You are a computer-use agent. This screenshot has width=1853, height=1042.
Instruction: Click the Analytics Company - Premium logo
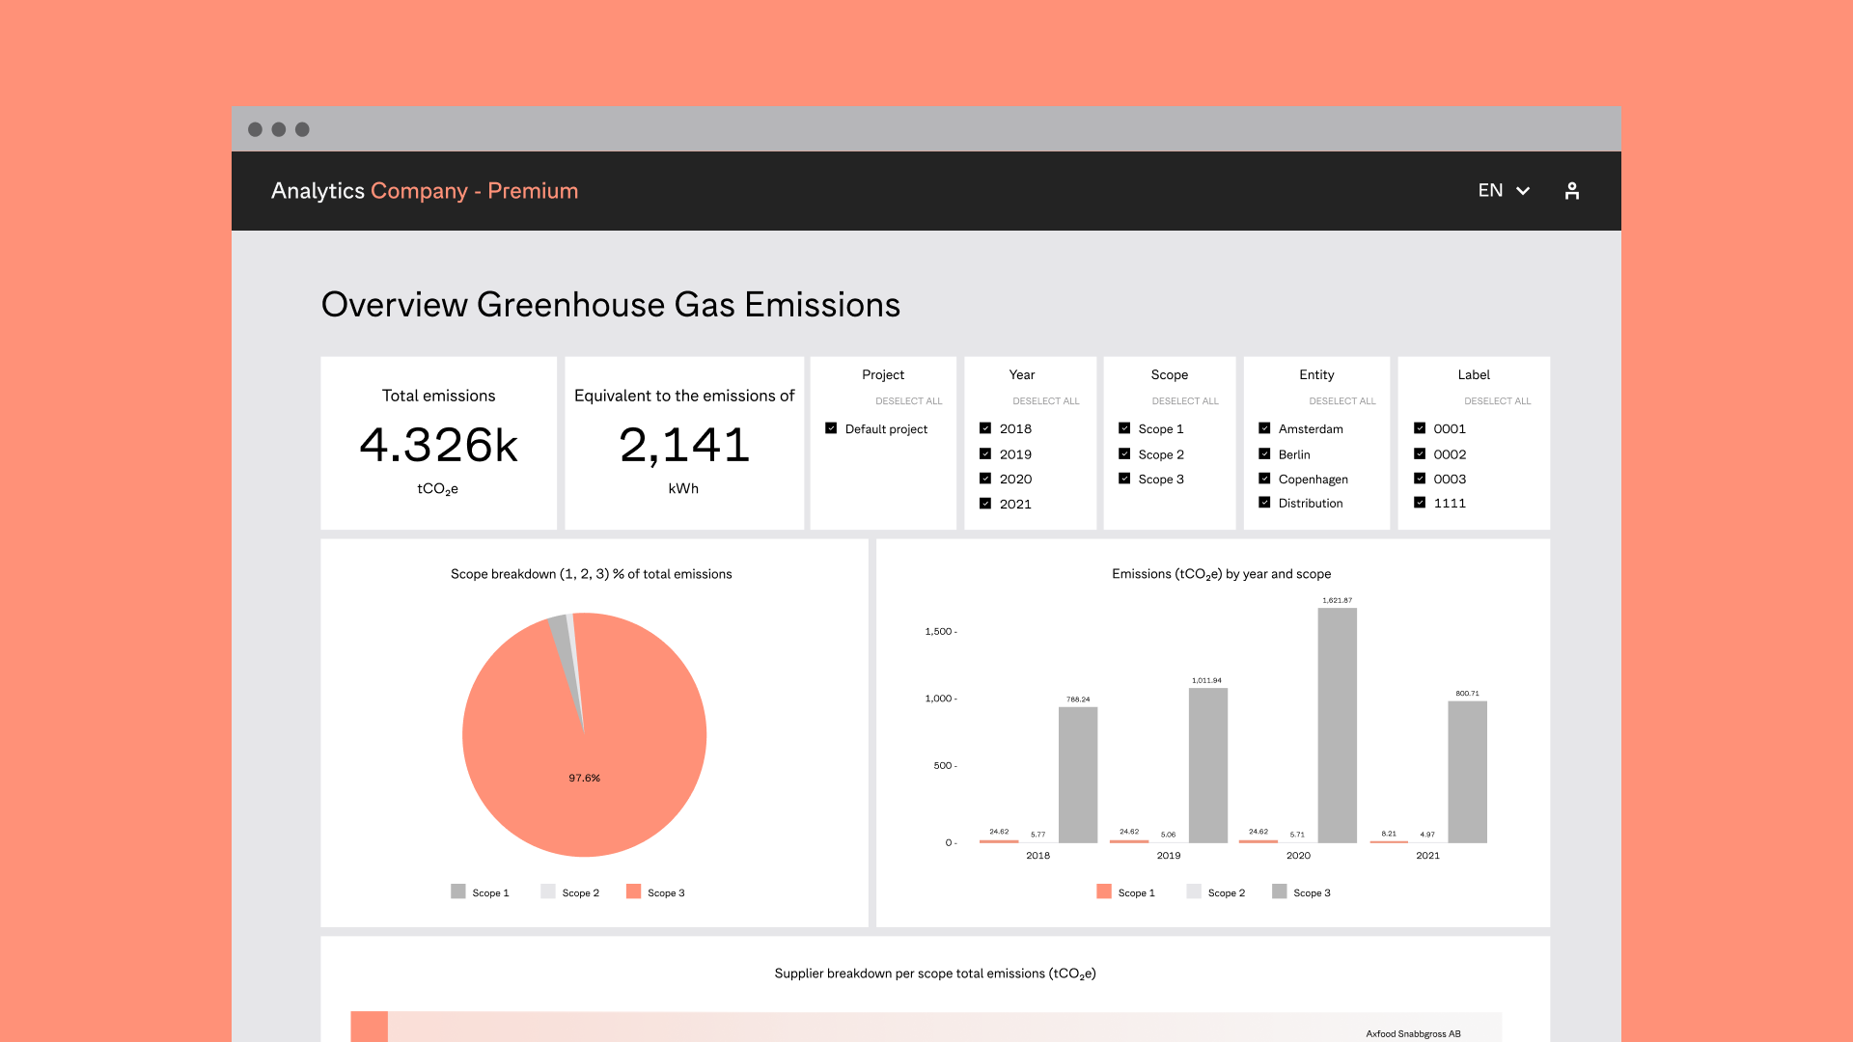click(x=425, y=190)
